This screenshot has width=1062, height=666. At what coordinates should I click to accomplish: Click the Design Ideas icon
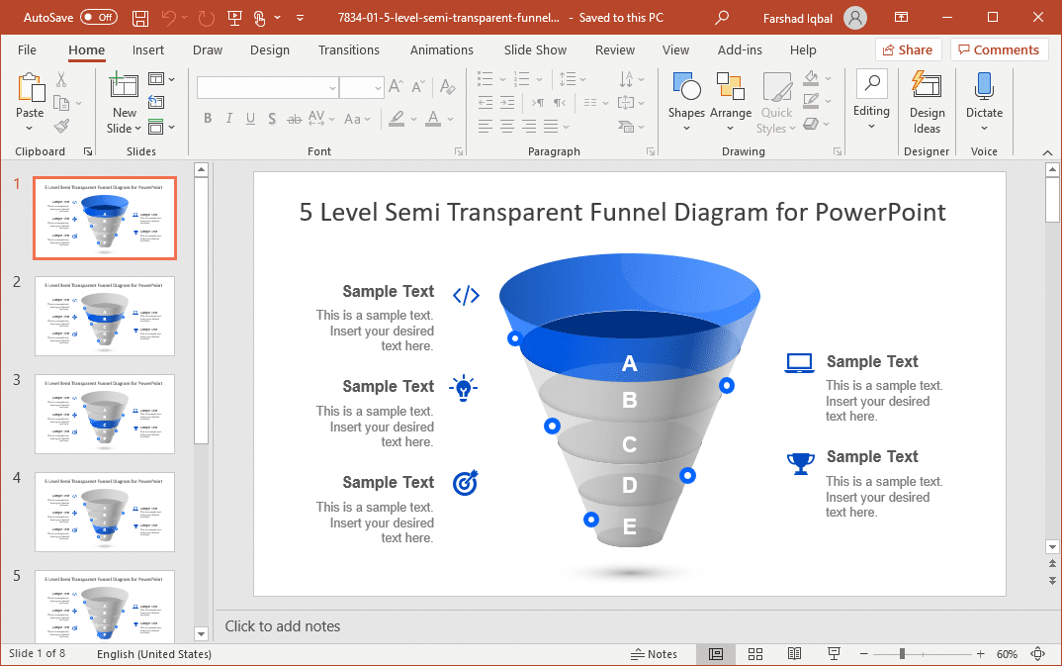[927, 88]
